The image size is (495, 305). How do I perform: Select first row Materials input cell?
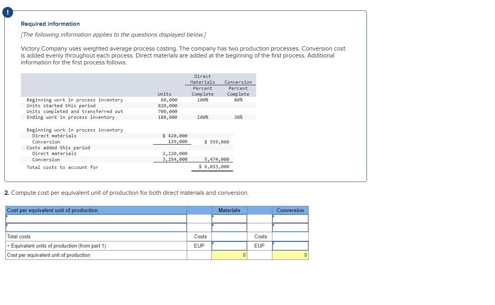click(229, 219)
